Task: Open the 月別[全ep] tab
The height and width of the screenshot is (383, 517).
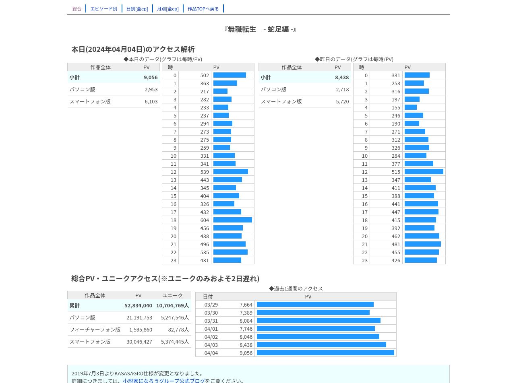Action: (168, 8)
